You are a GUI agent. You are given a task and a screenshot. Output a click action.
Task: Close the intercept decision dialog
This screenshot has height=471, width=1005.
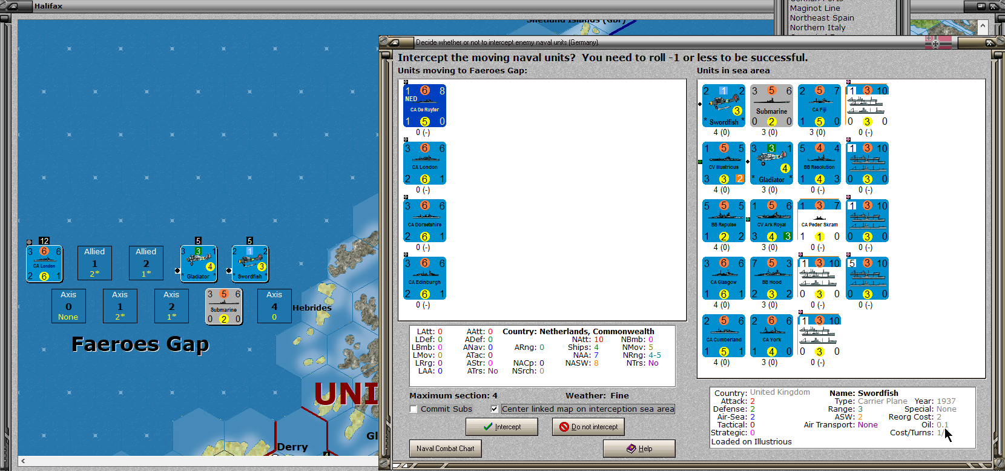click(990, 42)
